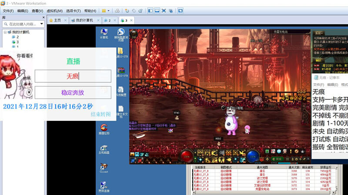The height and width of the screenshot is (195, 348).
Task: Click the 获得金币 column header
Action: pyautogui.click(x=325, y=167)
